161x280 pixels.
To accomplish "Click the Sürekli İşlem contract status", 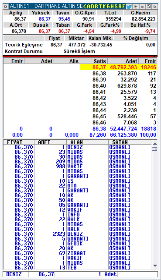I will (79, 51).
